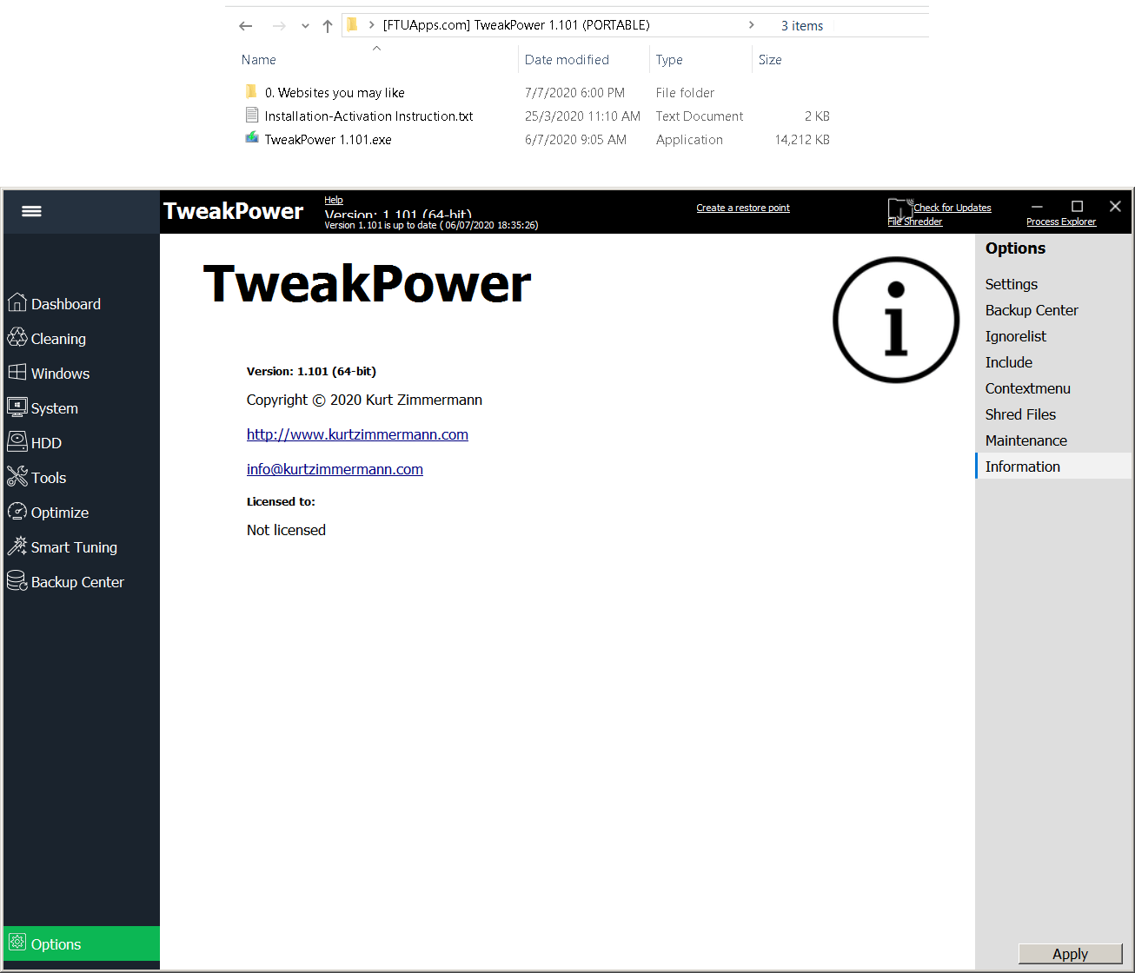Open the Backup Center database icon in left sidebar
The height and width of the screenshot is (973, 1135).
[x=17, y=580]
